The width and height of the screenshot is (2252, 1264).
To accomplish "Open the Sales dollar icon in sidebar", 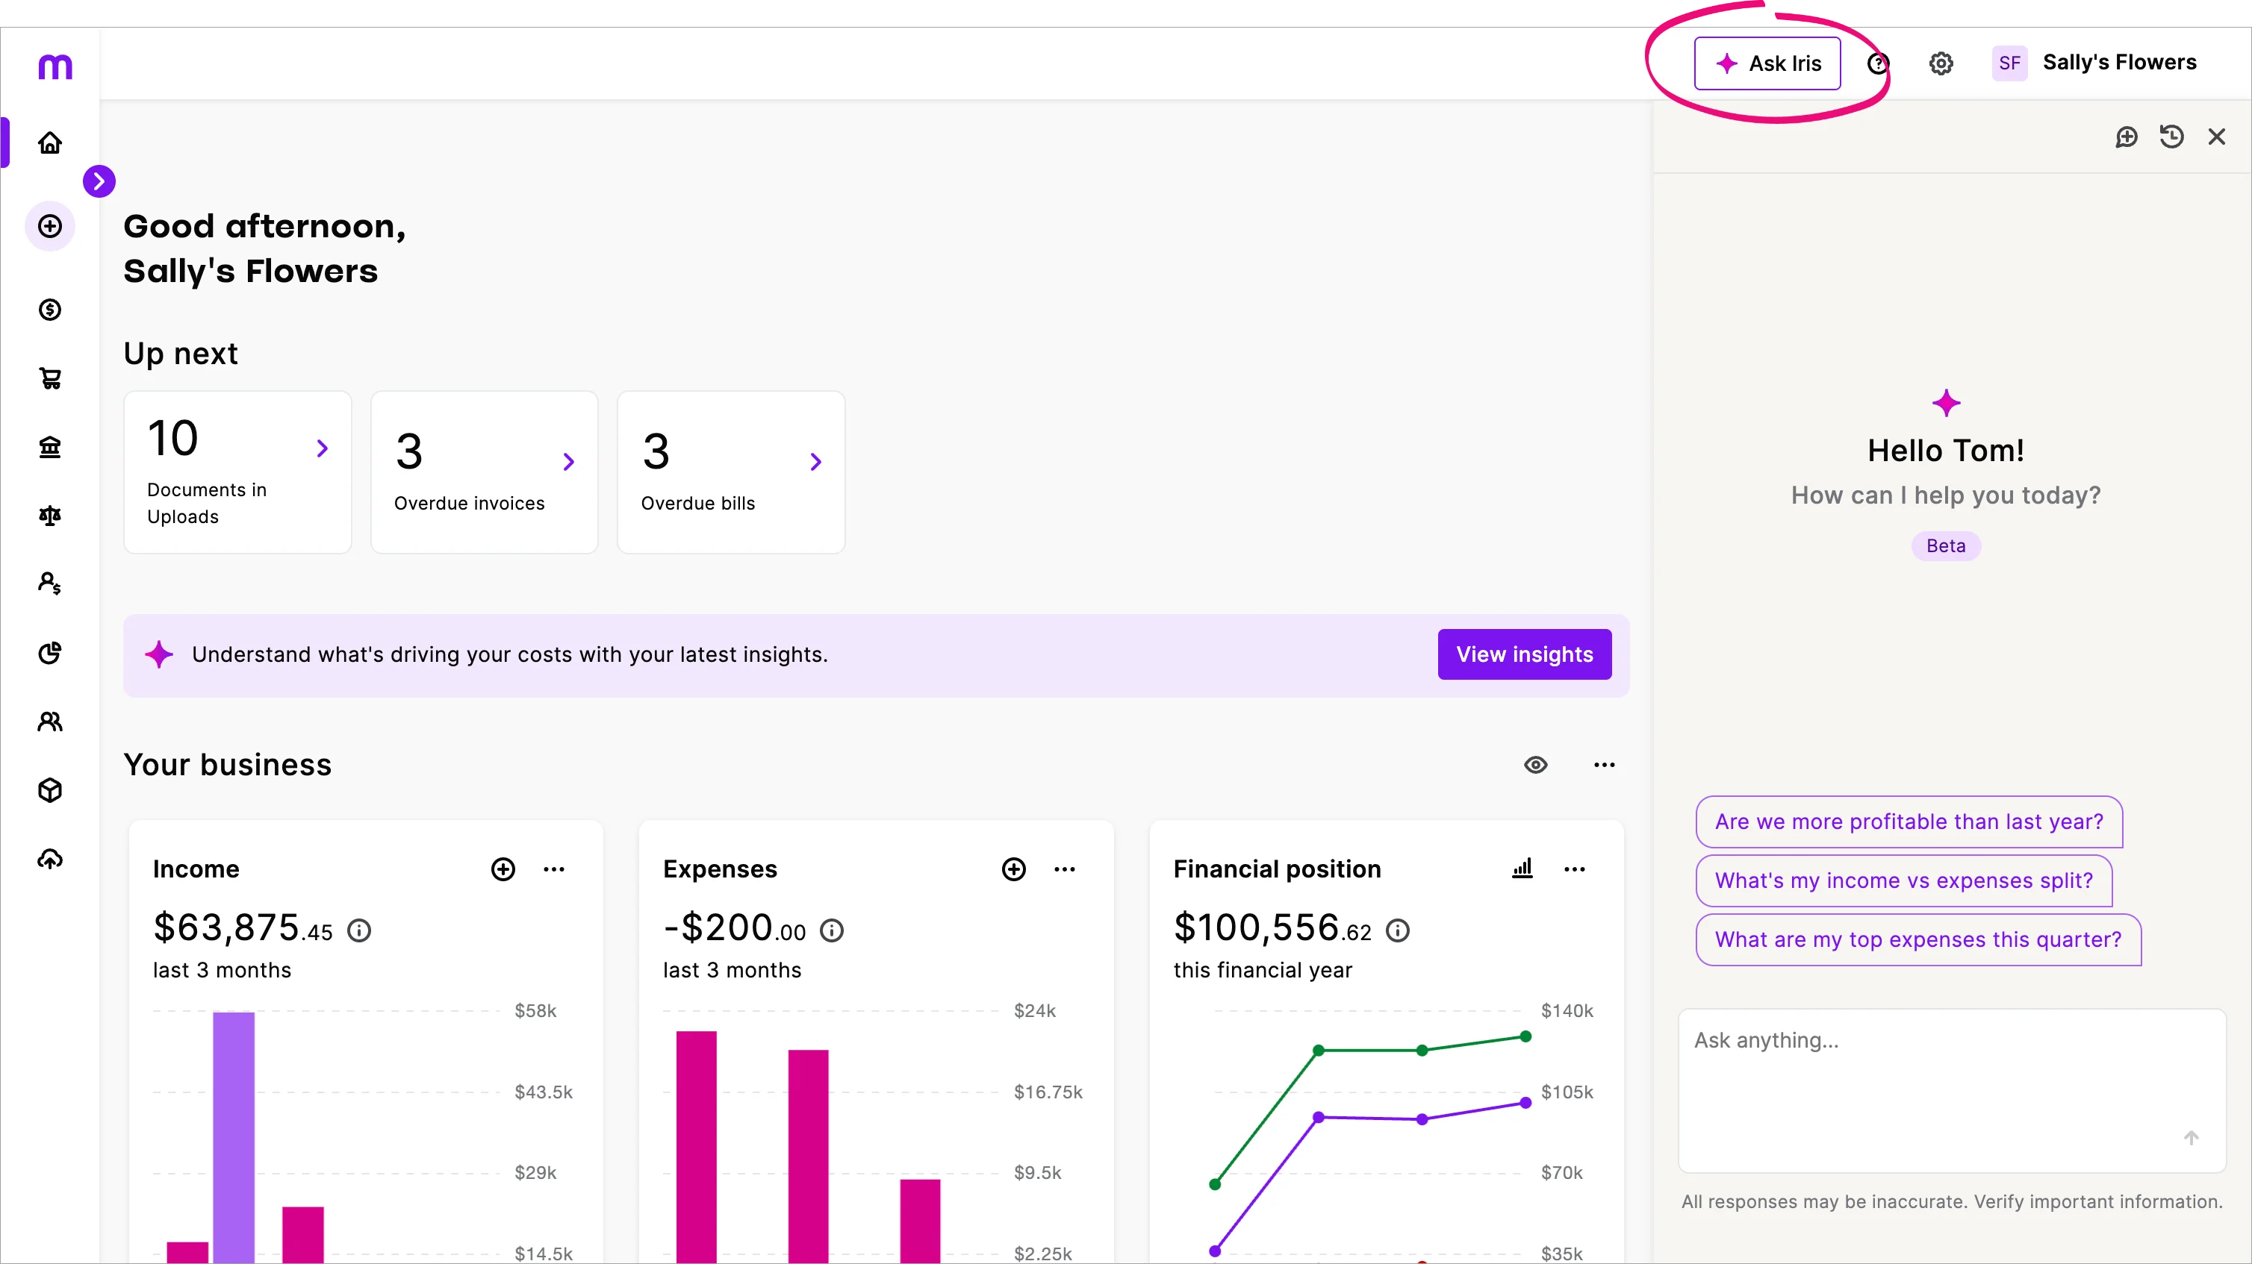I will pyautogui.click(x=50, y=309).
